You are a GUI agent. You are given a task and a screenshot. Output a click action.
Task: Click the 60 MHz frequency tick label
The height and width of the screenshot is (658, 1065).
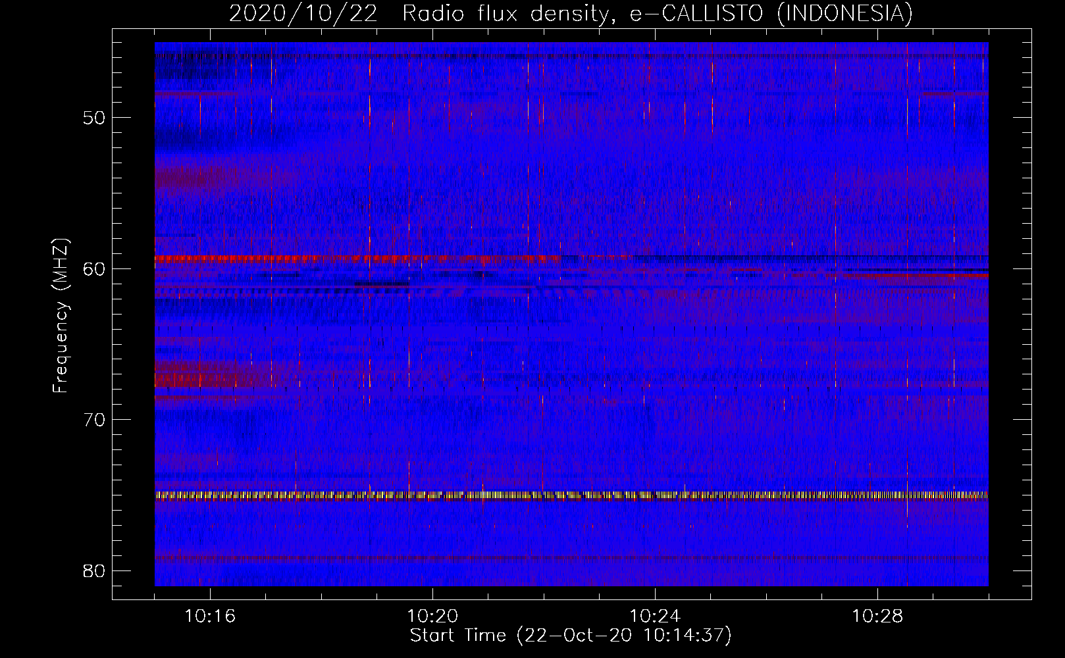[x=94, y=269]
